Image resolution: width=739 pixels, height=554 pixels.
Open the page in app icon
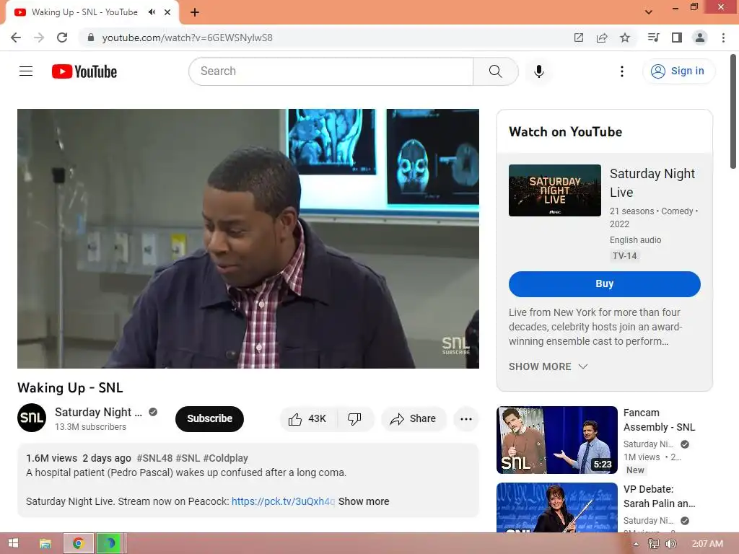point(579,38)
